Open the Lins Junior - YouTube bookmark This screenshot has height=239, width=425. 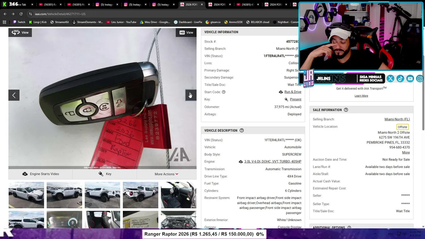(122, 22)
